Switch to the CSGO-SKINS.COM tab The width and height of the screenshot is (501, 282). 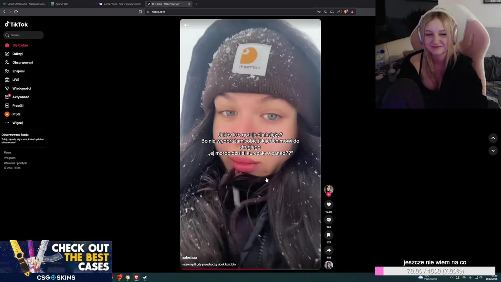[x=24, y=4]
